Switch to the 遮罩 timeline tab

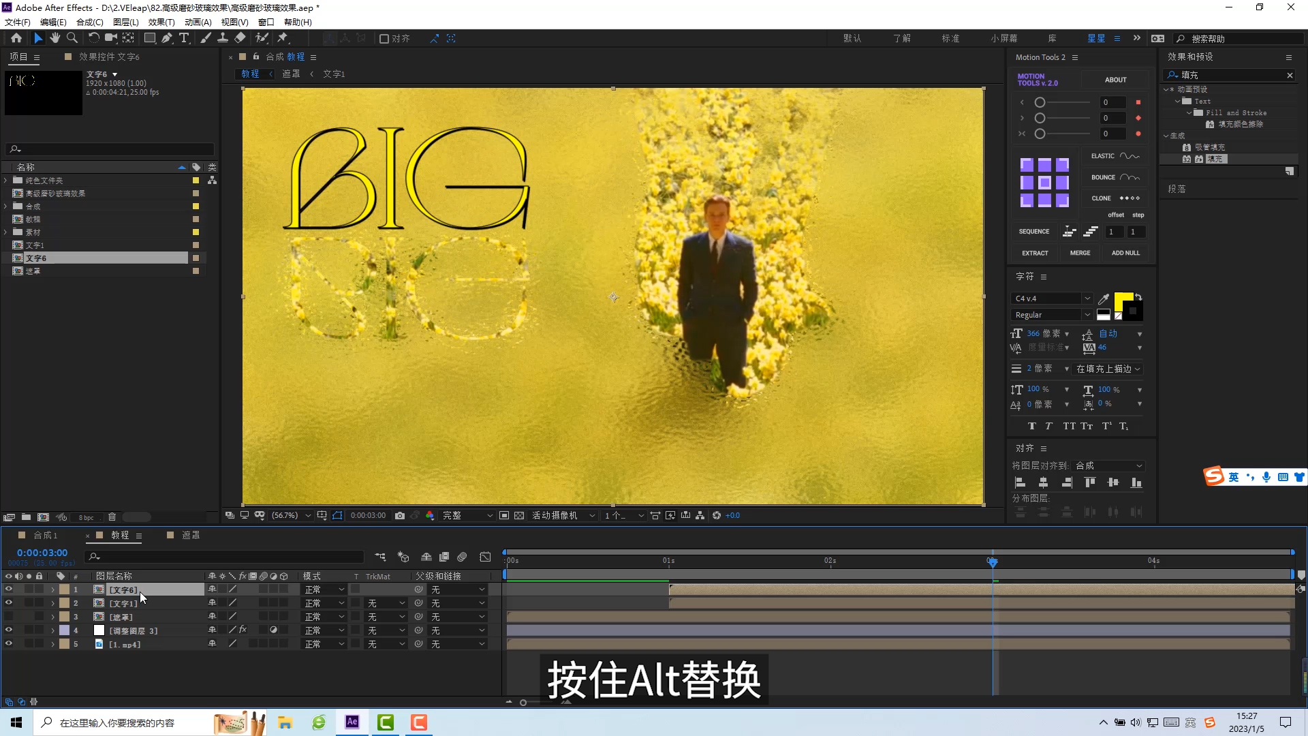point(191,535)
